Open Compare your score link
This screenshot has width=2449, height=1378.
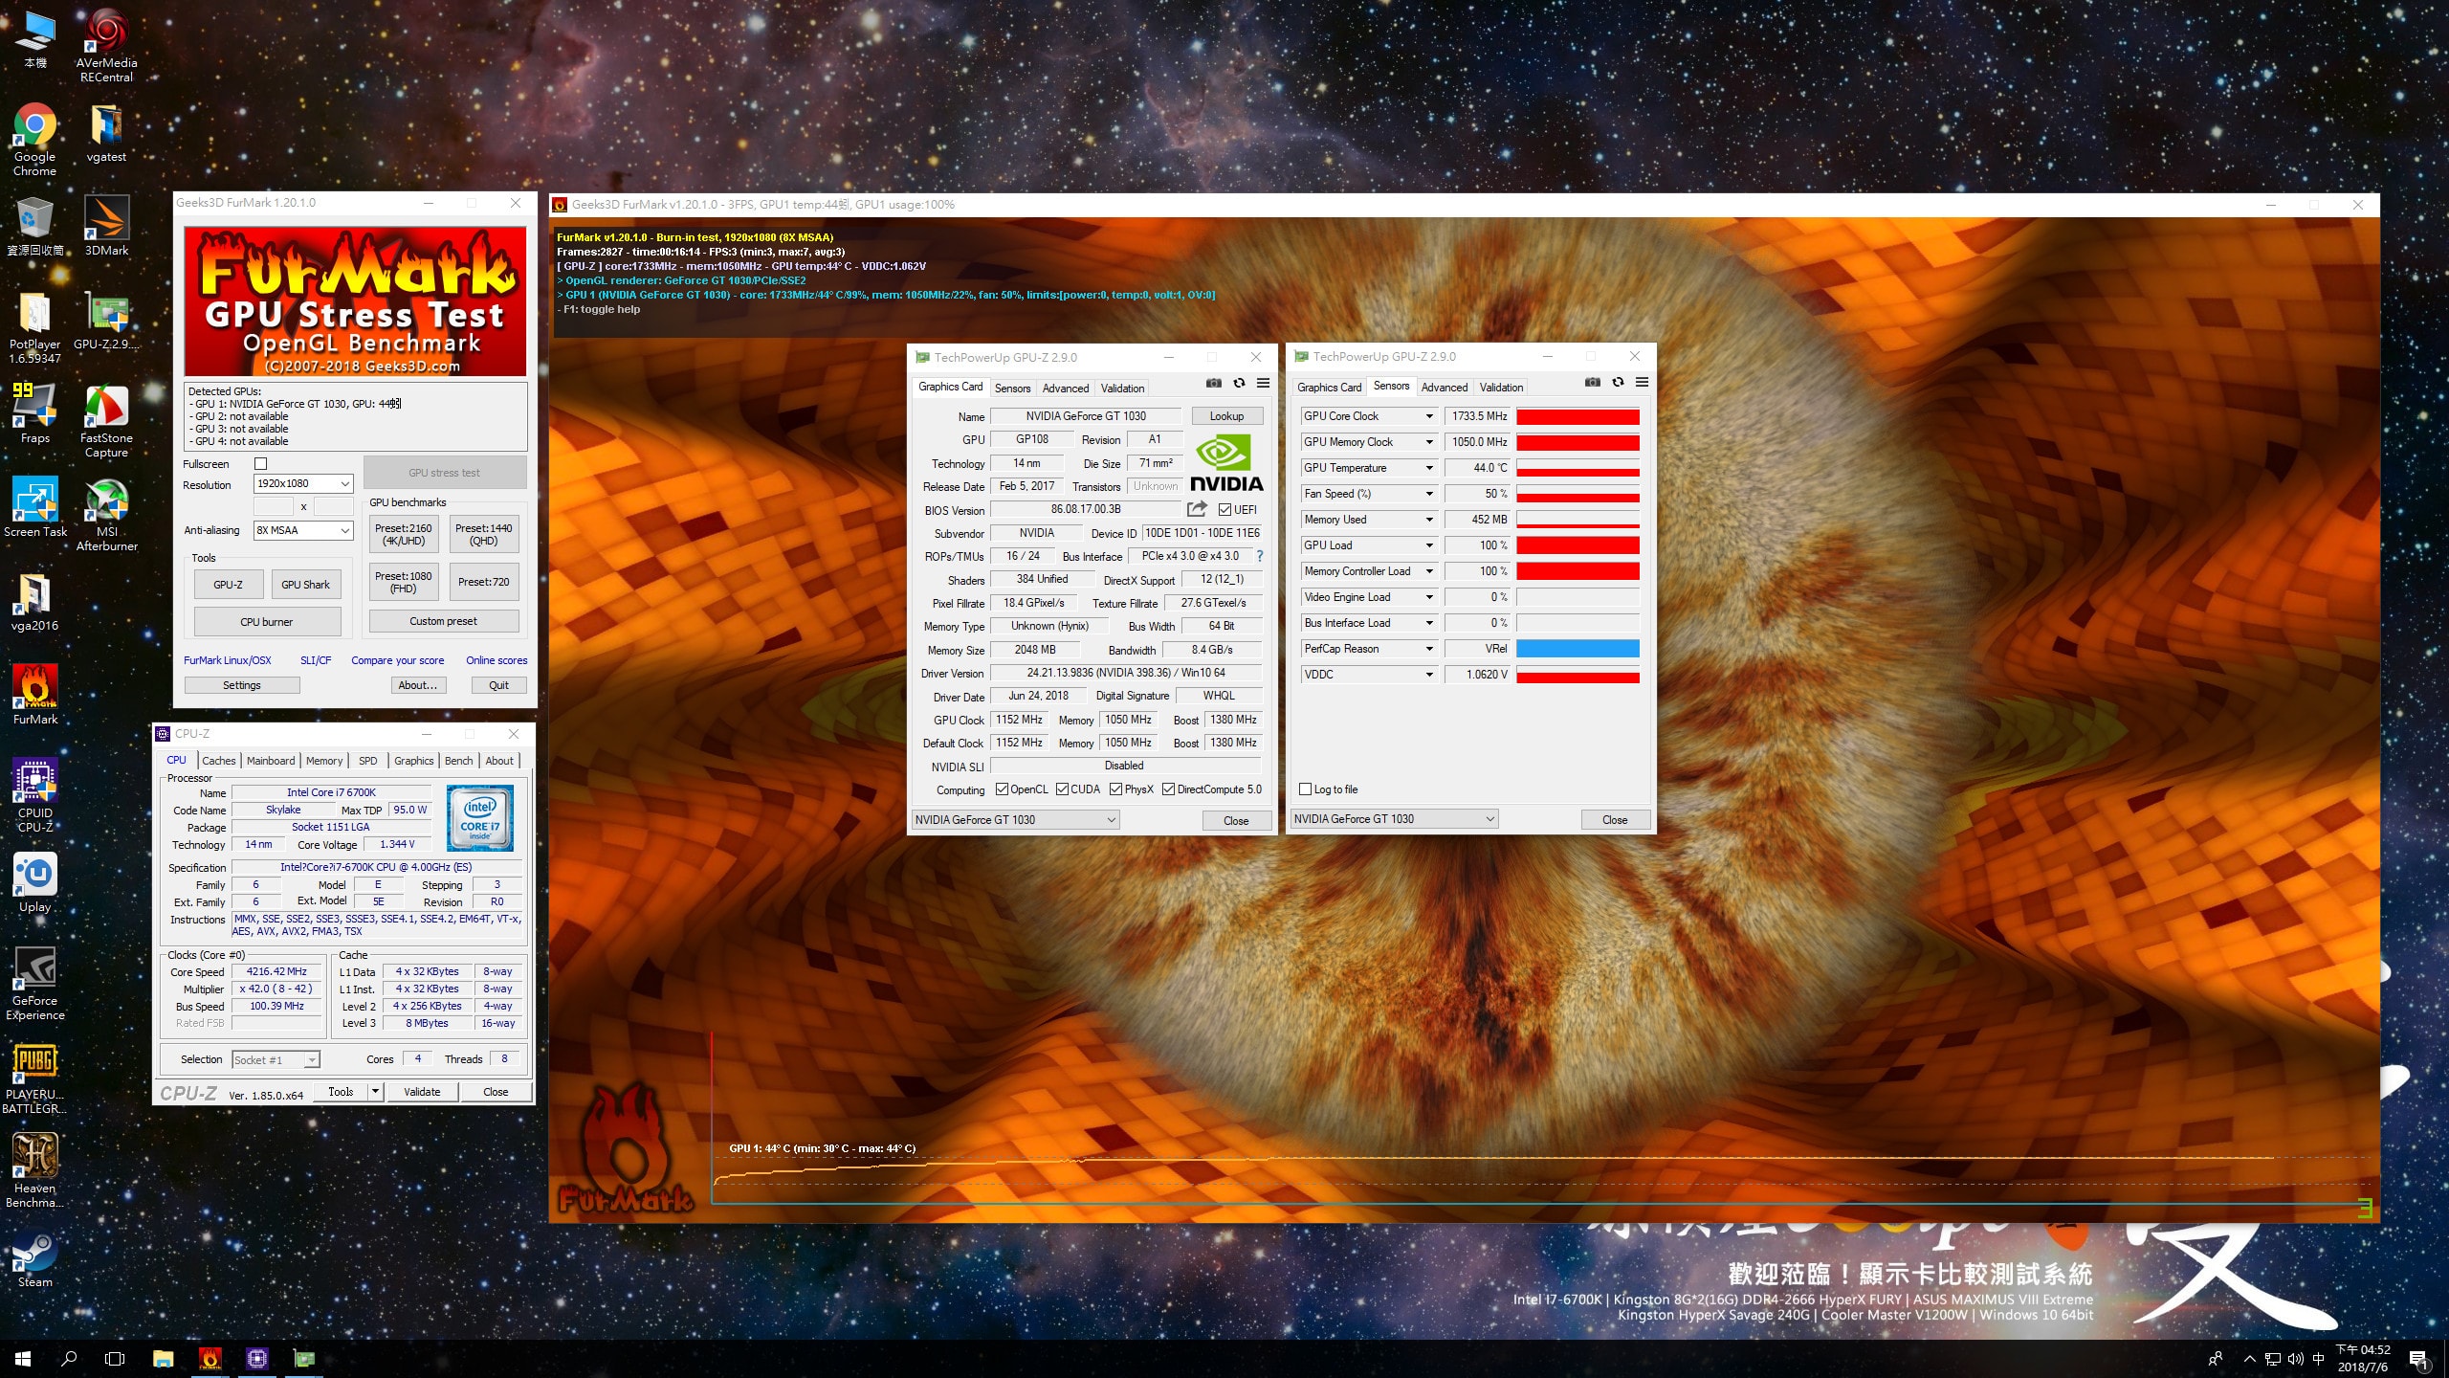point(397,660)
